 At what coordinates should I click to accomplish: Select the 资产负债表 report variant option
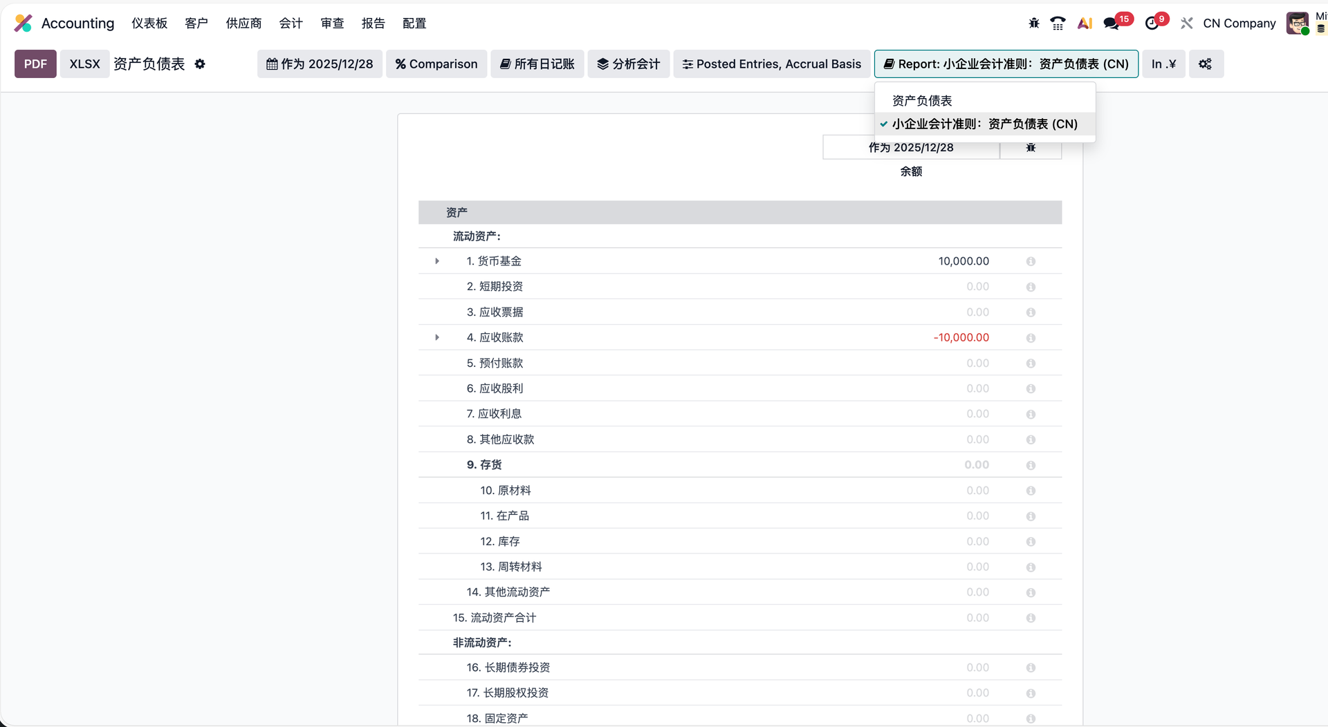pos(922,101)
